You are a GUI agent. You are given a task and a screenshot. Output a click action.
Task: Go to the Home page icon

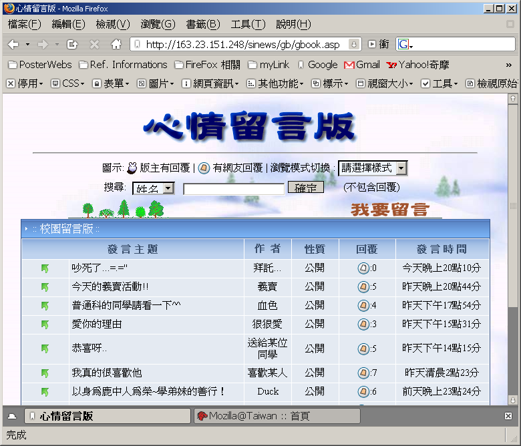(x=116, y=45)
